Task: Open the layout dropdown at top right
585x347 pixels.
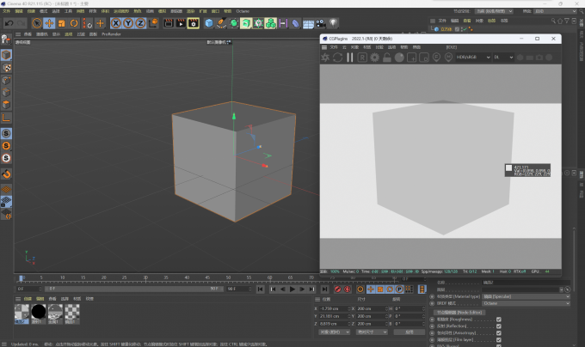Action: pyautogui.click(x=556, y=11)
